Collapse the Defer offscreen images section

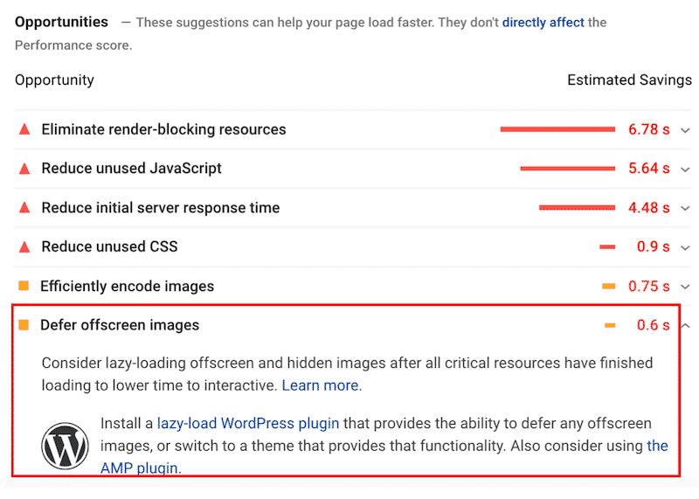click(685, 326)
